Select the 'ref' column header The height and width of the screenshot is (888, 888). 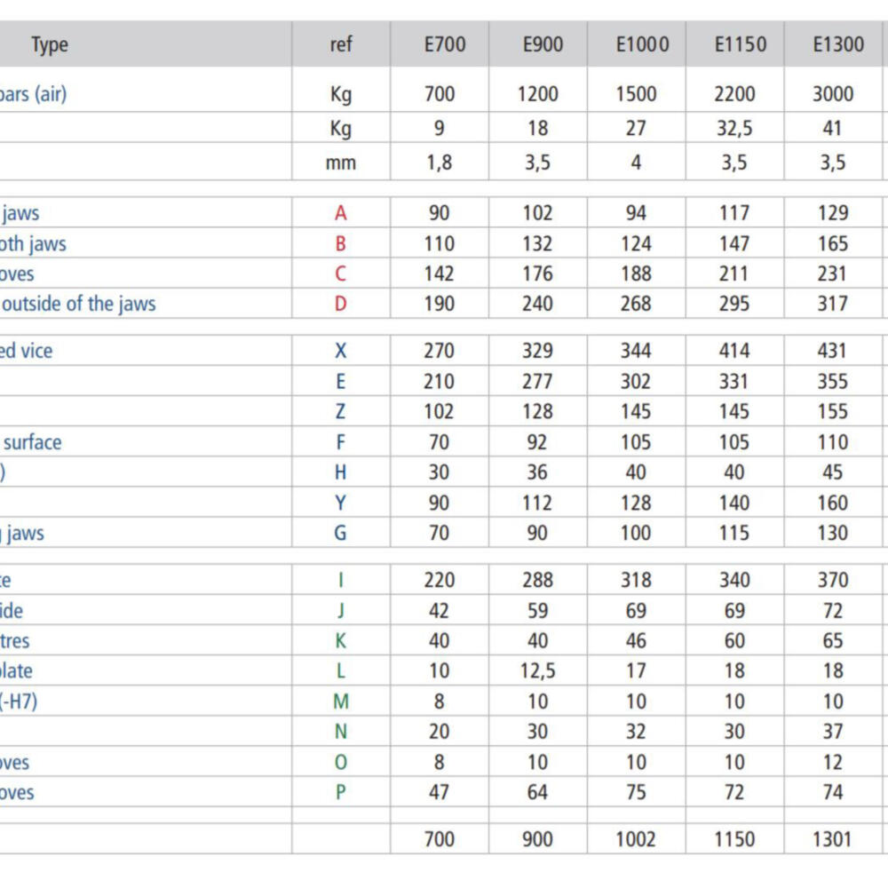341,44
